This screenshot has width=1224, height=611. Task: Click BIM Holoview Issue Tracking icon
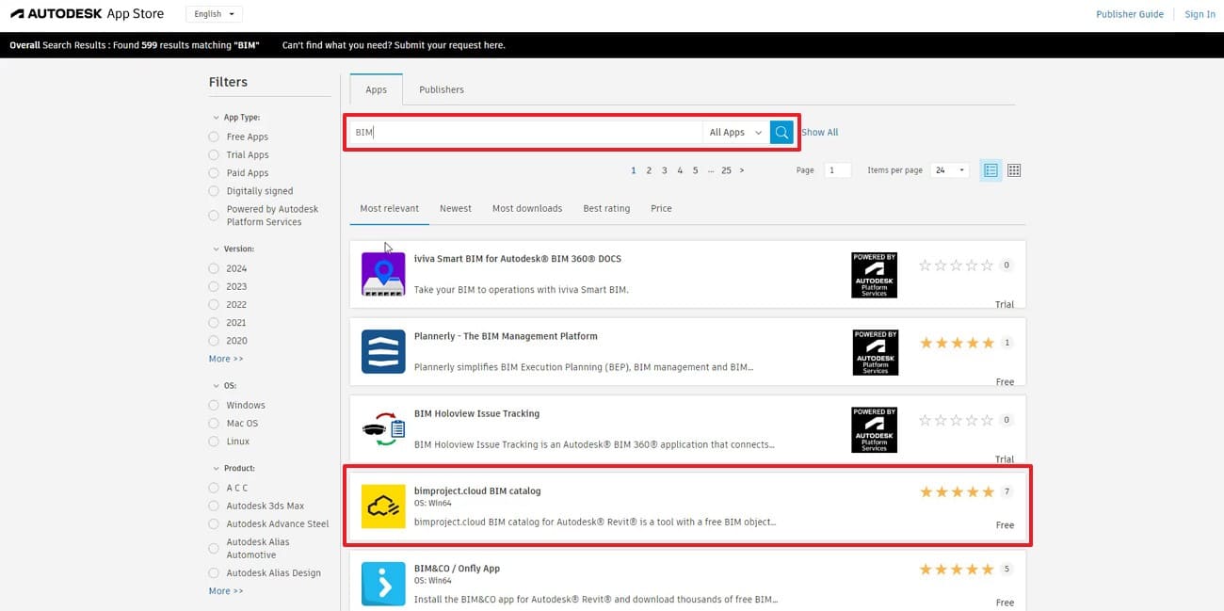click(x=383, y=429)
